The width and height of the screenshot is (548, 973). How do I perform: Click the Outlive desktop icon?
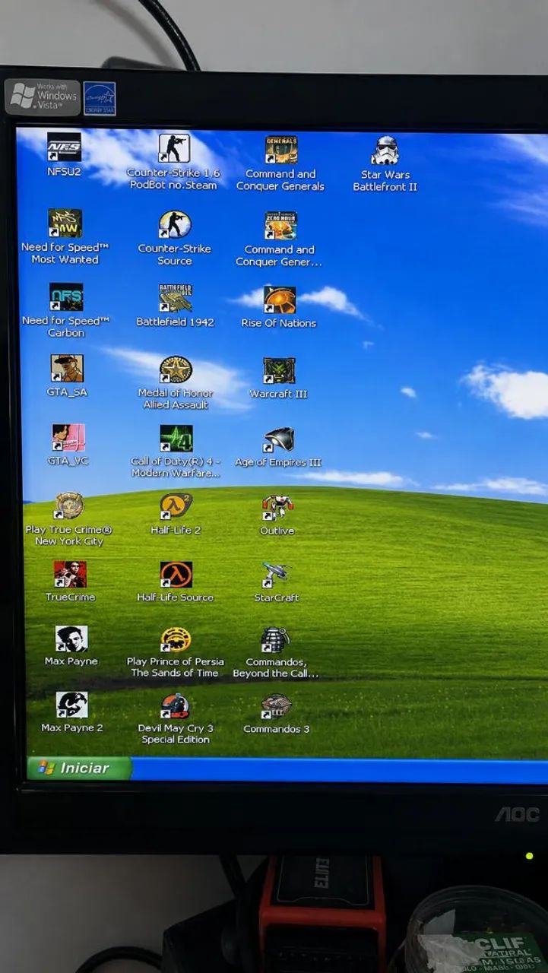point(277,509)
